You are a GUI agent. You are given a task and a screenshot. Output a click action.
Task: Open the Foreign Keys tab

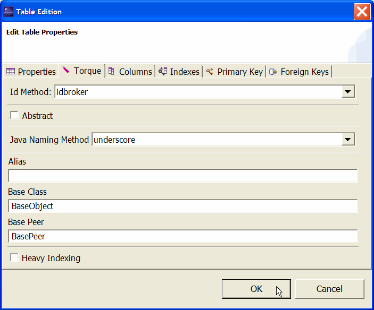[x=299, y=71]
